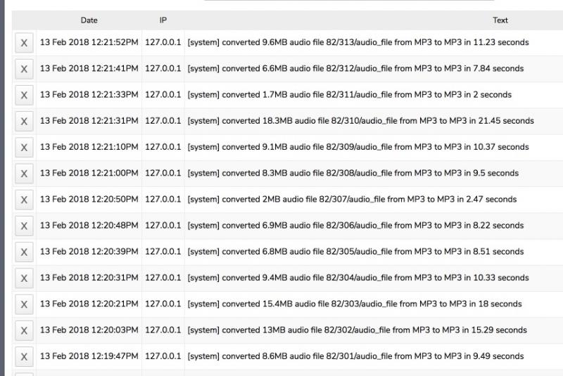Remove the log row for file 82/312
This screenshot has width=563, height=376.
24,69
